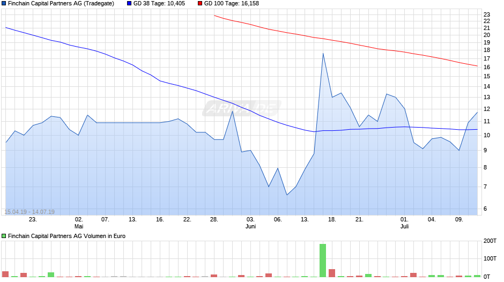The height and width of the screenshot is (282, 504).
Task: Click the x-axis label '22.'
Action: (x=187, y=220)
